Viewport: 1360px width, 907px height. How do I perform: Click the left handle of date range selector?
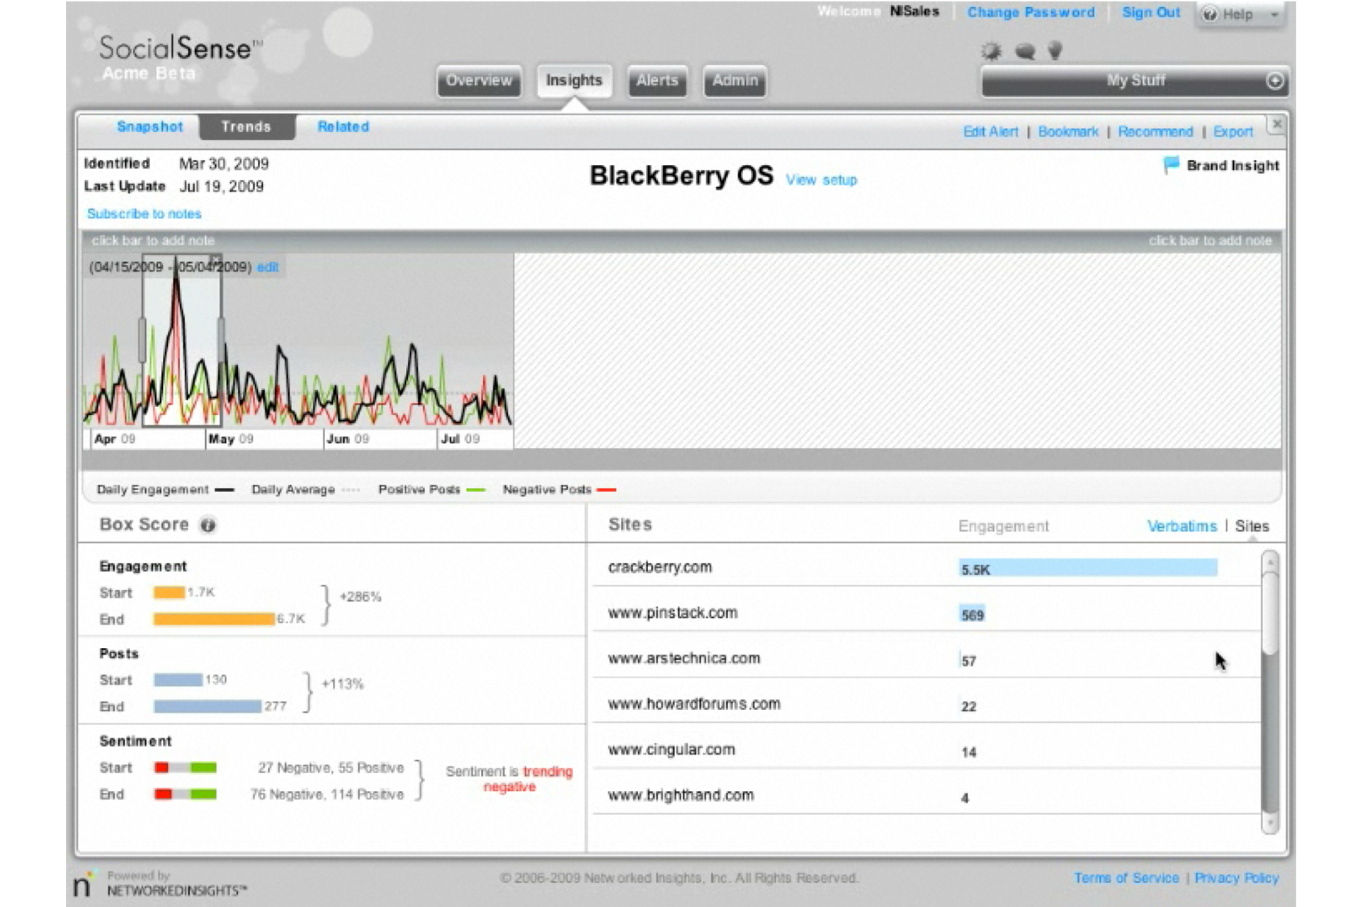[x=142, y=340]
